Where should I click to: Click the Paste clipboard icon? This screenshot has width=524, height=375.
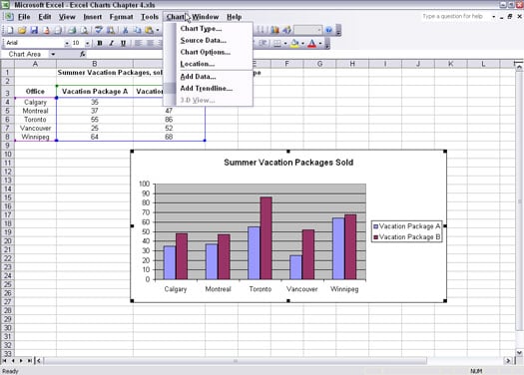click(x=149, y=30)
